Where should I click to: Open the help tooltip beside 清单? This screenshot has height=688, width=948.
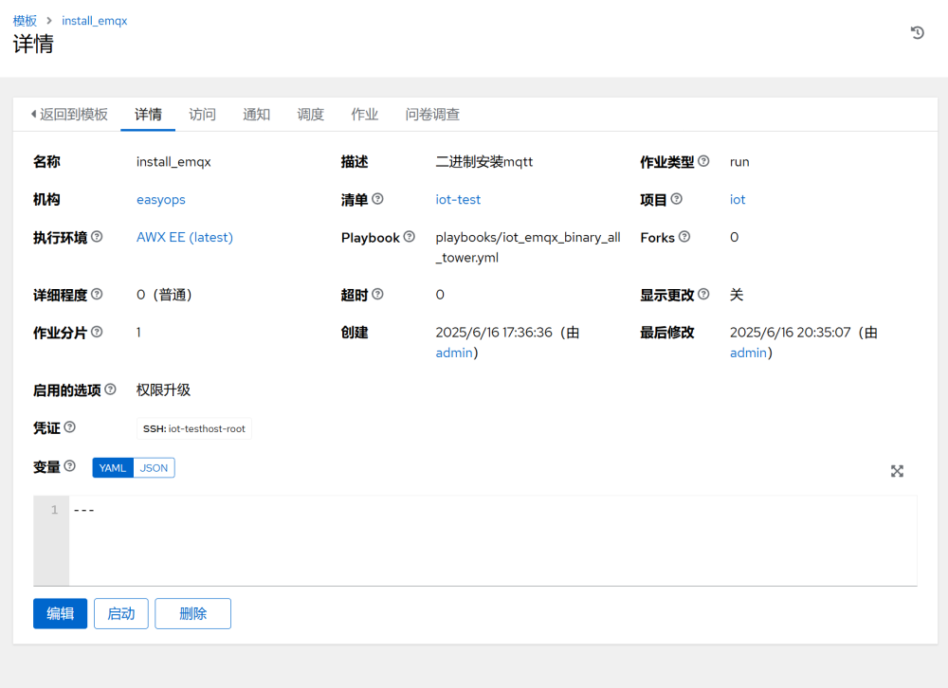379,198
